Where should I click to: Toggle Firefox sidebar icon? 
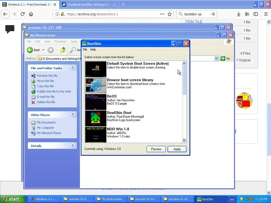(x=256, y=14)
